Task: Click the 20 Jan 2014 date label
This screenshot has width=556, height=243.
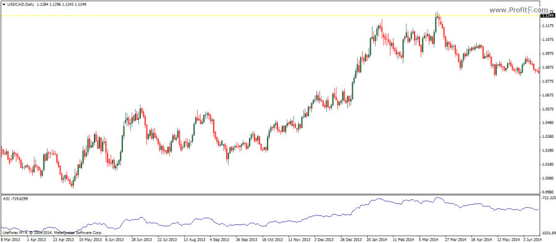Action: (x=377, y=239)
